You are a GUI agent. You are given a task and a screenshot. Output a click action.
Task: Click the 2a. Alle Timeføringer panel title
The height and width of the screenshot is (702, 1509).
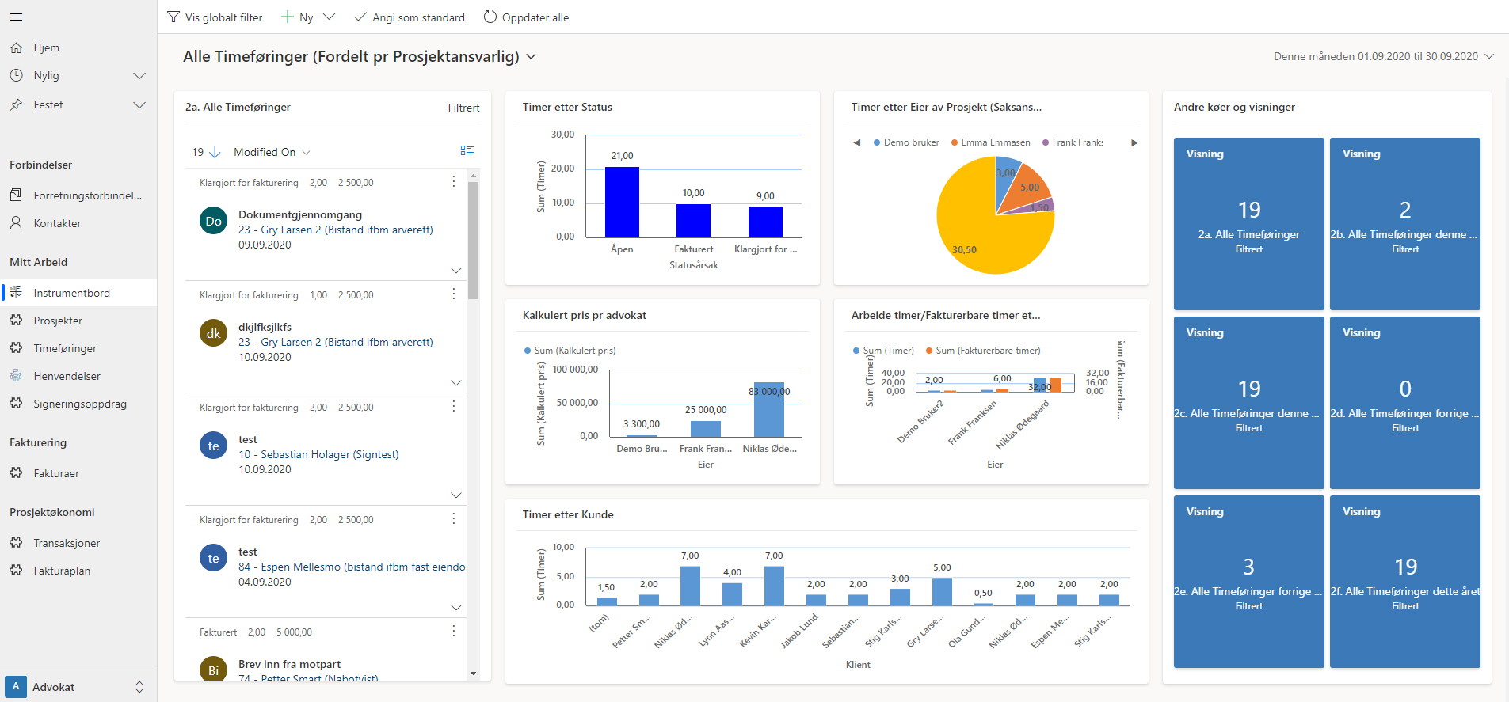pos(238,107)
